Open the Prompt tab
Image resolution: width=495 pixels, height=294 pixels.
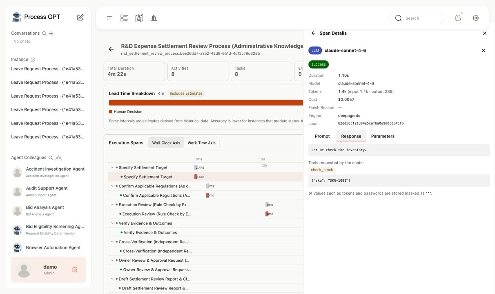[322, 136]
